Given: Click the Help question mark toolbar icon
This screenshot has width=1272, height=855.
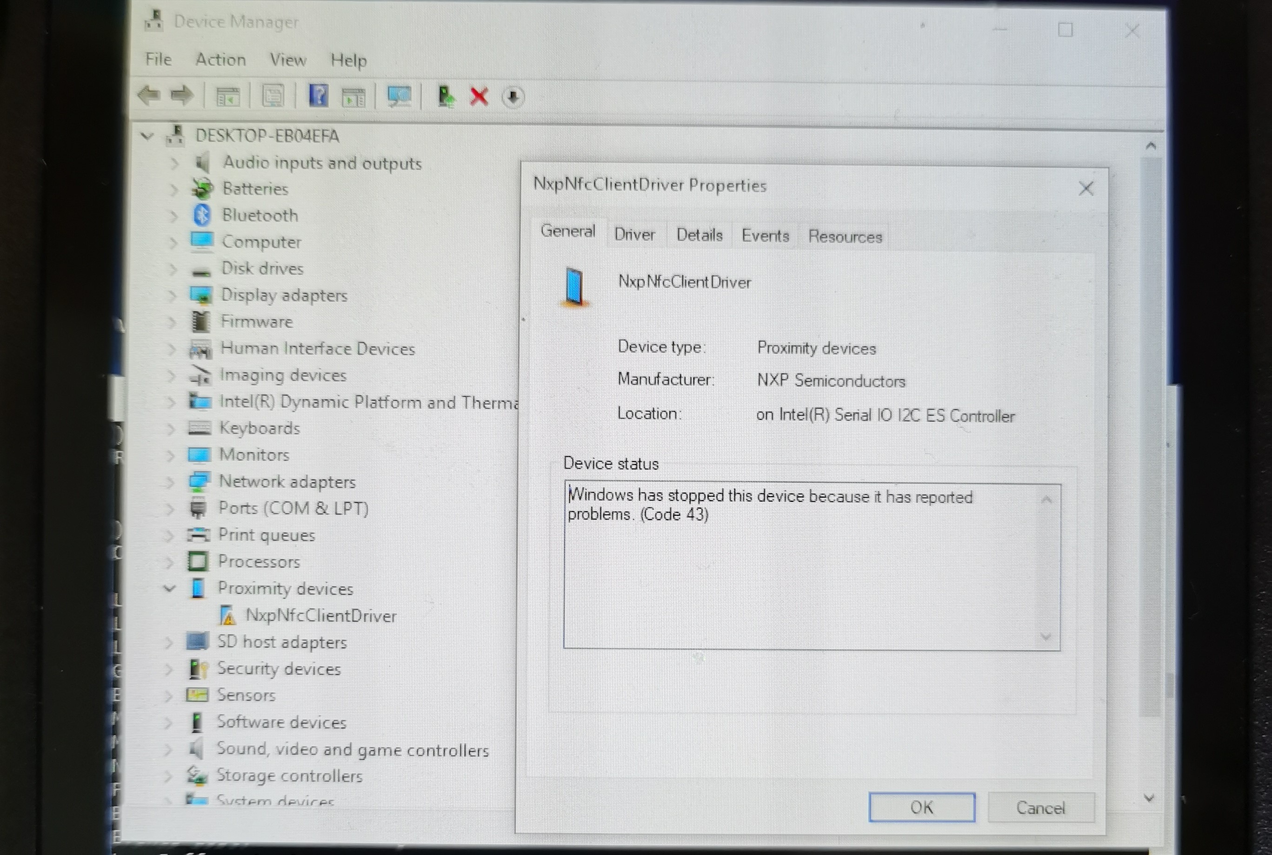Looking at the screenshot, I should [x=318, y=96].
